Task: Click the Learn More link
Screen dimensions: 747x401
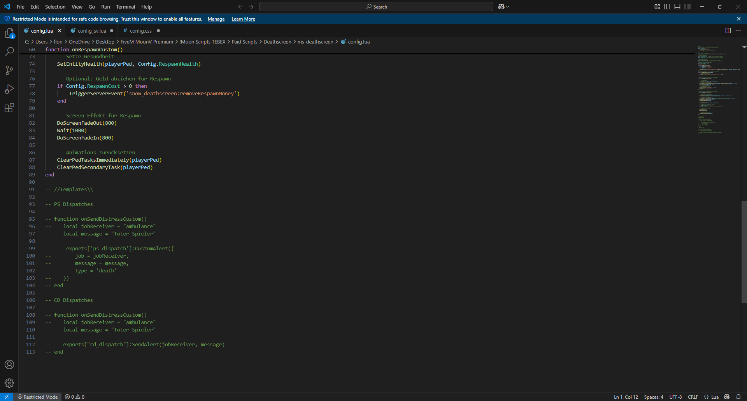Action: point(243,19)
